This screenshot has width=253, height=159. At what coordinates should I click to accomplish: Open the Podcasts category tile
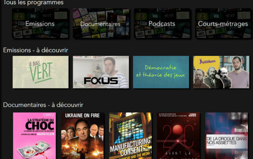[162, 23]
